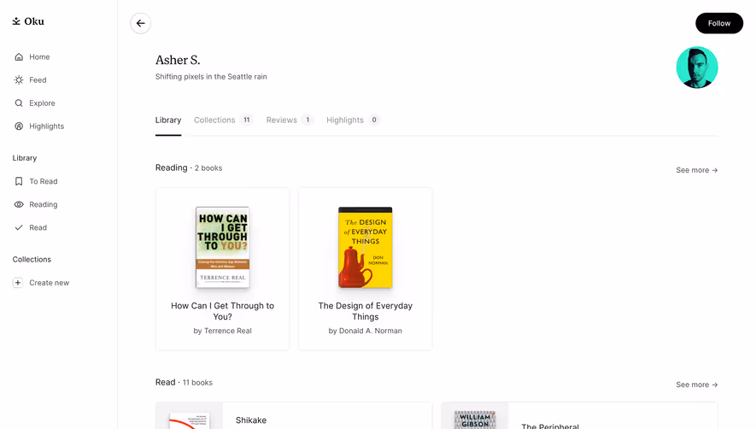Open Home from the sidebar

click(32, 57)
